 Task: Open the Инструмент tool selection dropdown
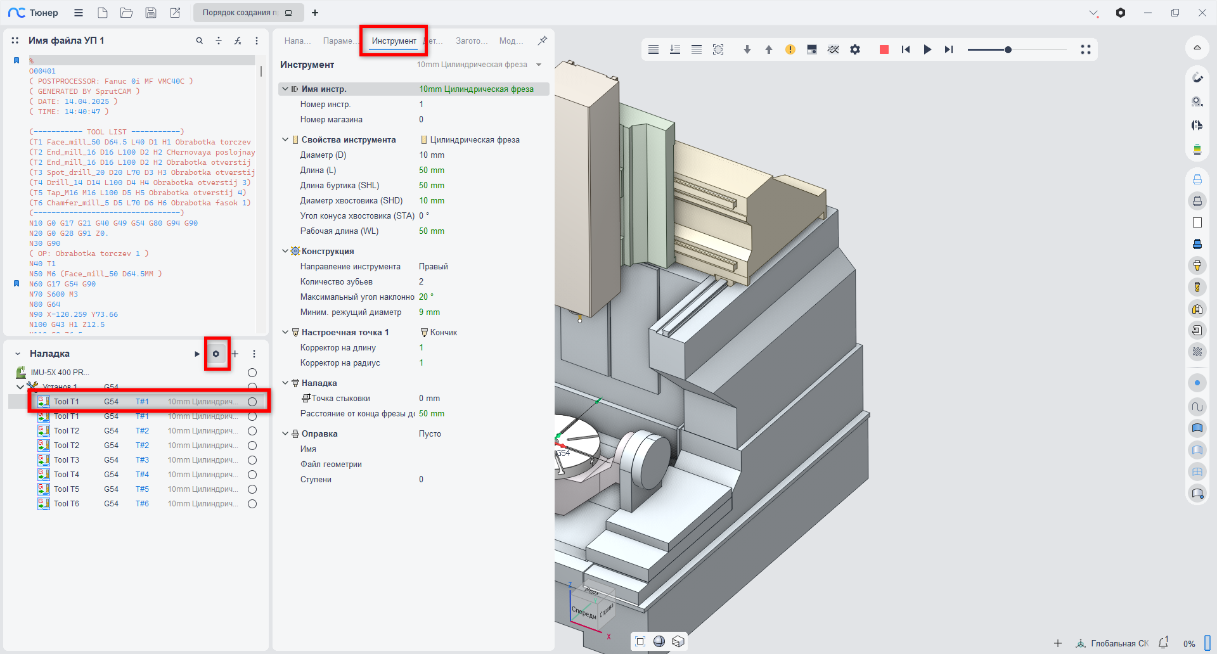coord(539,65)
